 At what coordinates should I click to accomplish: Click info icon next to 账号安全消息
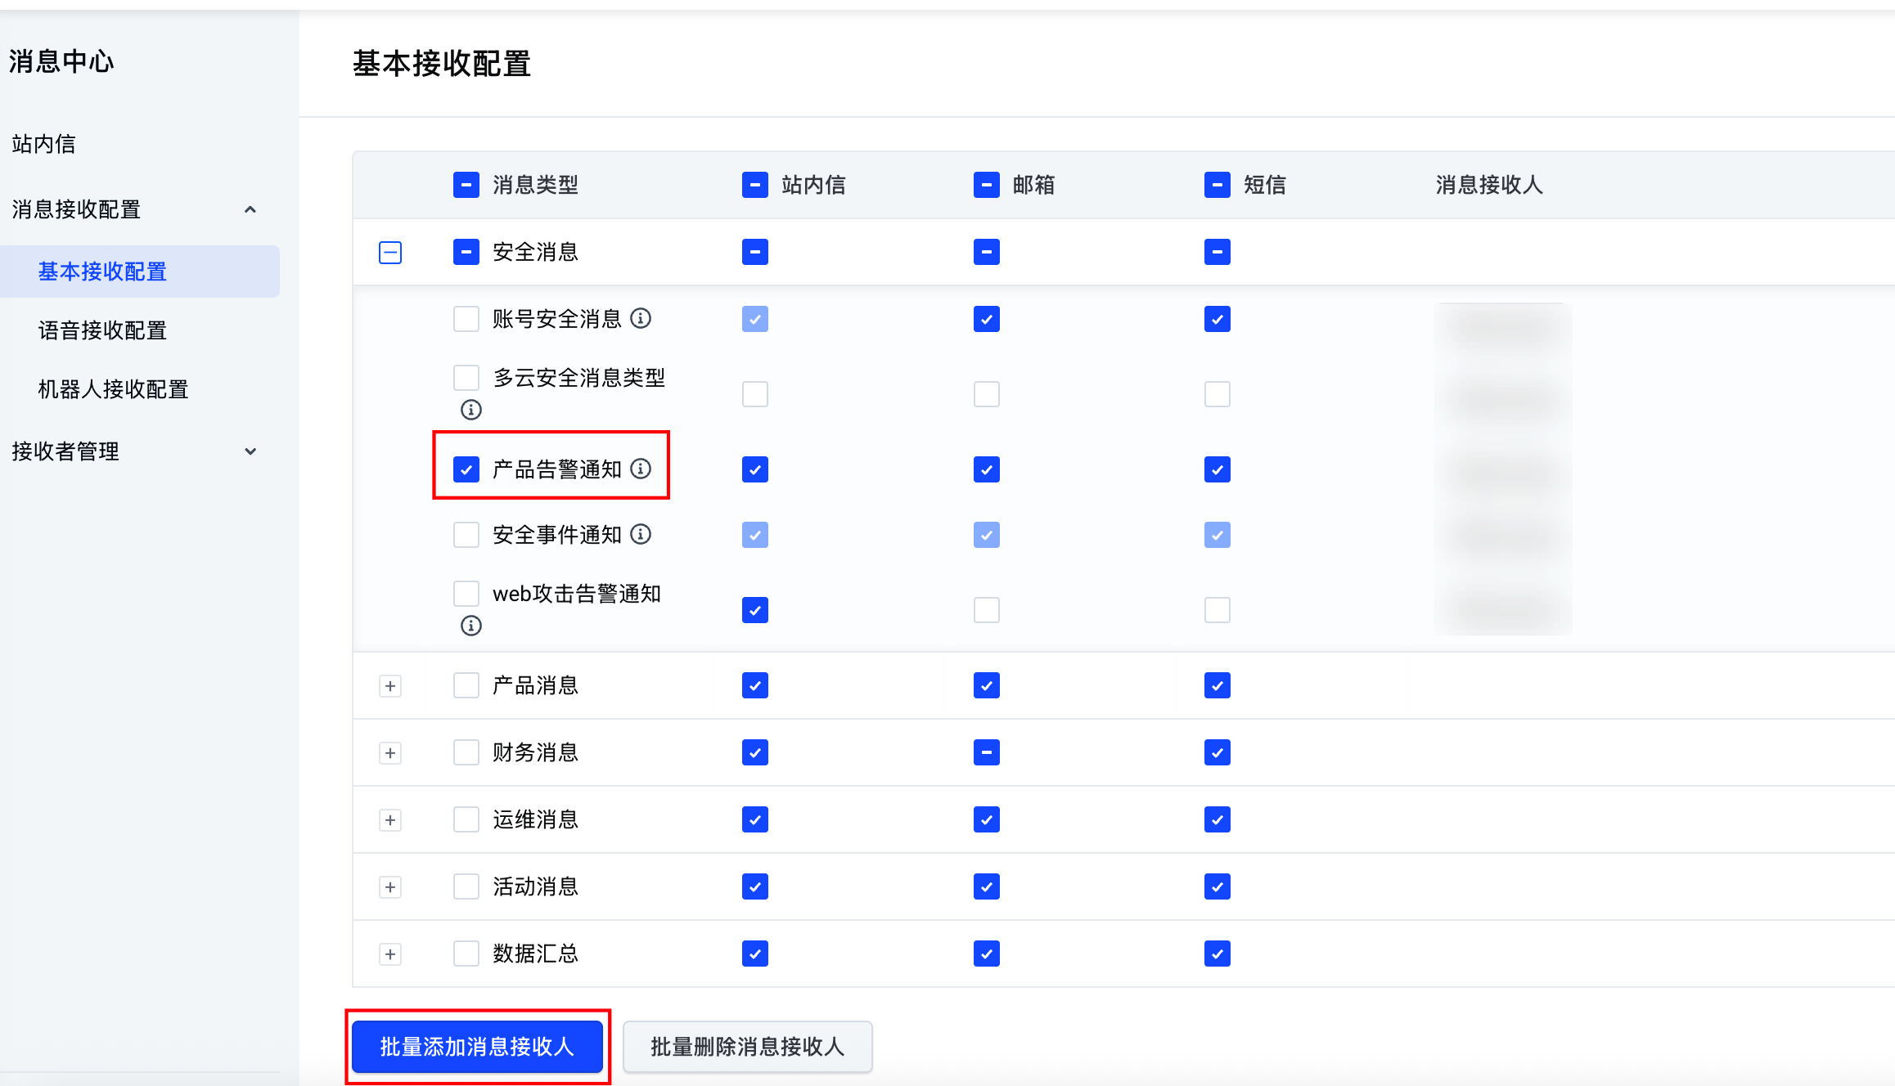coord(641,318)
